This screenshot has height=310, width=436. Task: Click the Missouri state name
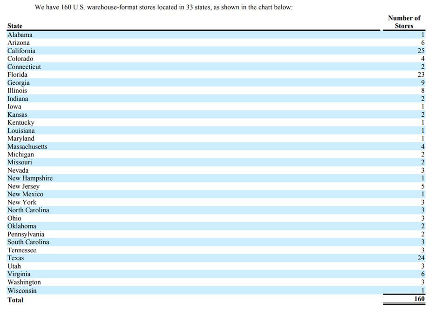coord(20,162)
